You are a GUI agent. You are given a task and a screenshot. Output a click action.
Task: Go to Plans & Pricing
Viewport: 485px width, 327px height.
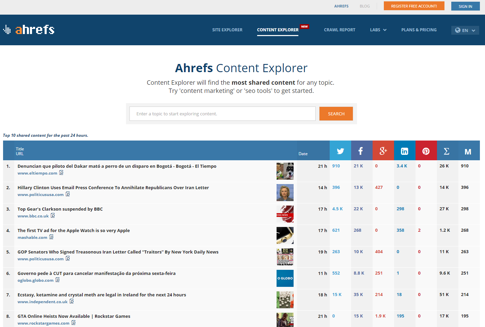[419, 30]
